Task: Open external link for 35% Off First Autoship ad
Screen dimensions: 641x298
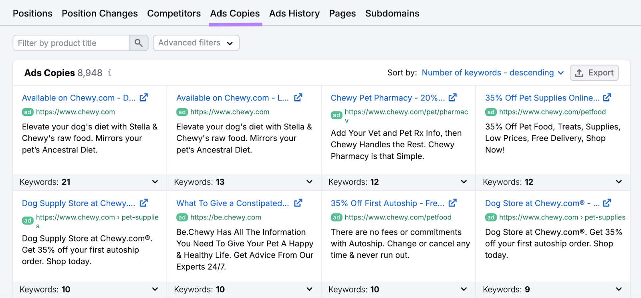Action: 453,203
